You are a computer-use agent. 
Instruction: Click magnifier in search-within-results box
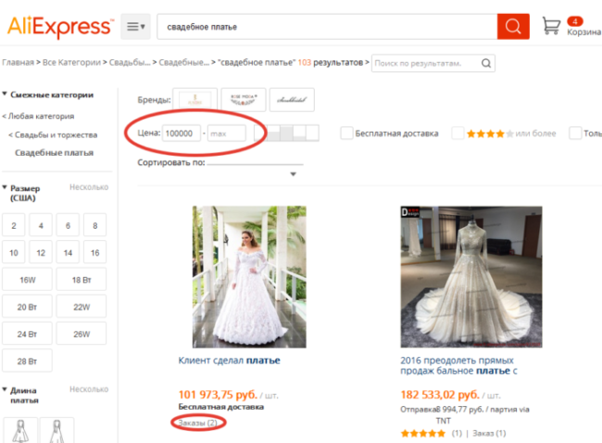point(486,63)
